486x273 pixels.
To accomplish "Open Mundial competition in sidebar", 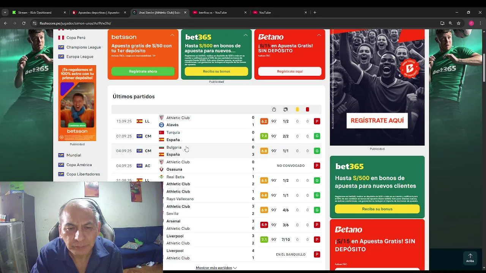I will [x=74, y=155].
